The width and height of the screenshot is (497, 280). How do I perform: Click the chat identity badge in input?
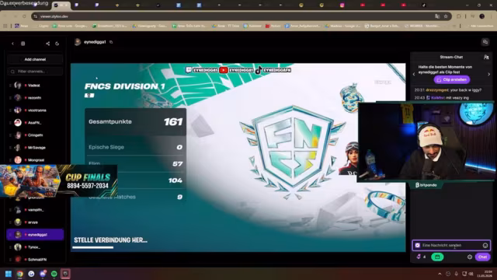pos(418,246)
